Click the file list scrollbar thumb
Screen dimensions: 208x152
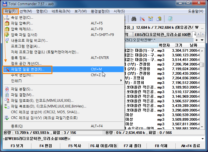point(202,65)
